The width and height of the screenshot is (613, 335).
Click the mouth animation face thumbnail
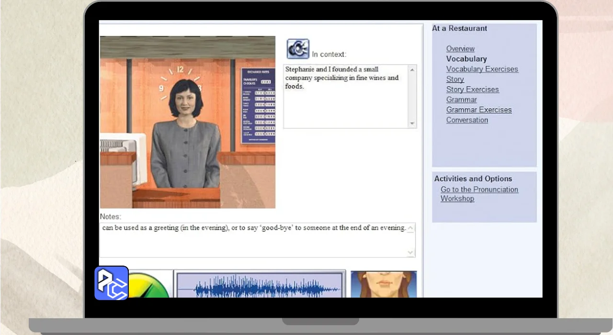(383, 284)
